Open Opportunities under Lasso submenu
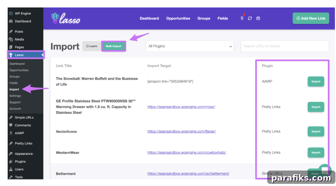This screenshot has width=336, height=186. [x=19, y=70]
